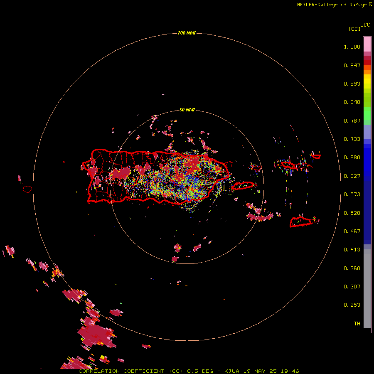Select the 0.360 scale value
The image size is (374, 374).
pyautogui.click(x=352, y=268)
